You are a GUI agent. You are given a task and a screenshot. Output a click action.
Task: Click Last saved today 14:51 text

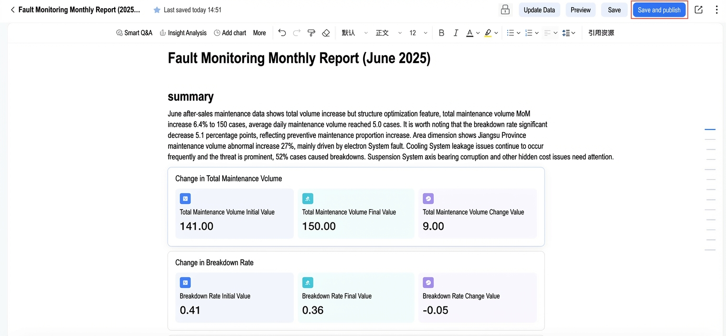click(x=192, y=10)
